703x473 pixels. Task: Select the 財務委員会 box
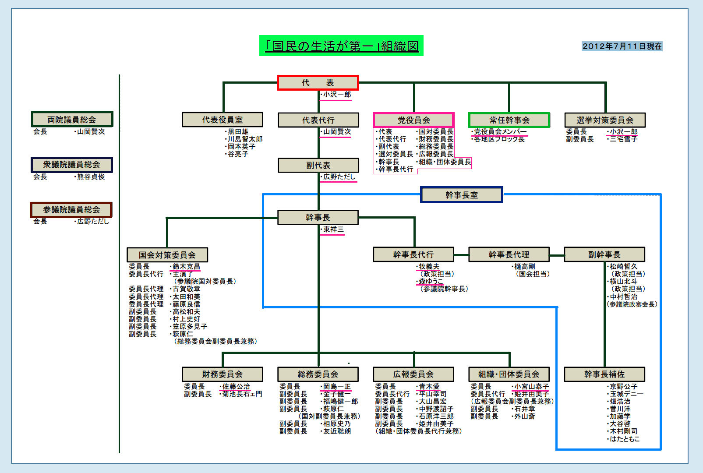(223, 374)
